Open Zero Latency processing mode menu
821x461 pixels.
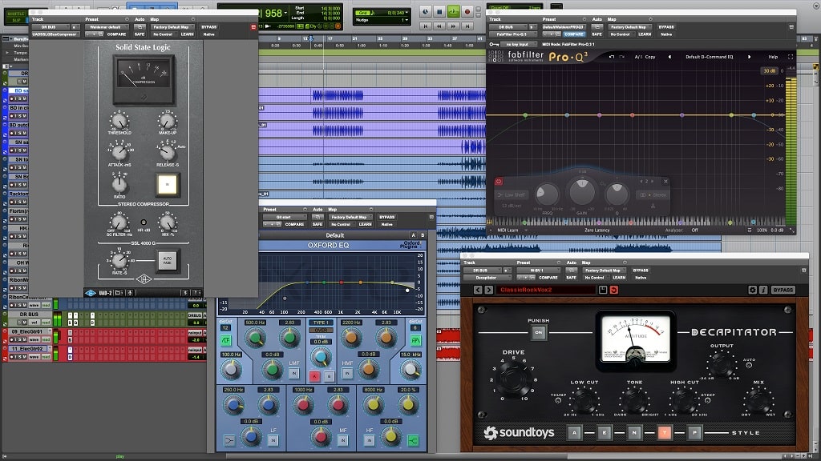597,230
